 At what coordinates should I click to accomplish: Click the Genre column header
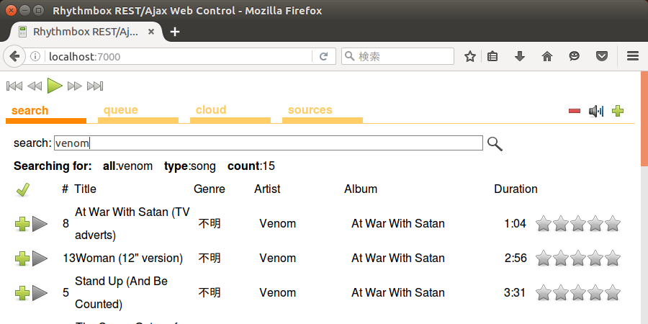click(x=210, y=189)
